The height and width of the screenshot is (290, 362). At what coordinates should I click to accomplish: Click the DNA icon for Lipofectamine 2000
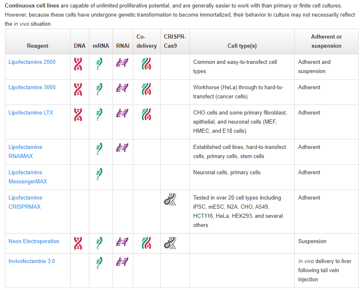click(78, 64)
